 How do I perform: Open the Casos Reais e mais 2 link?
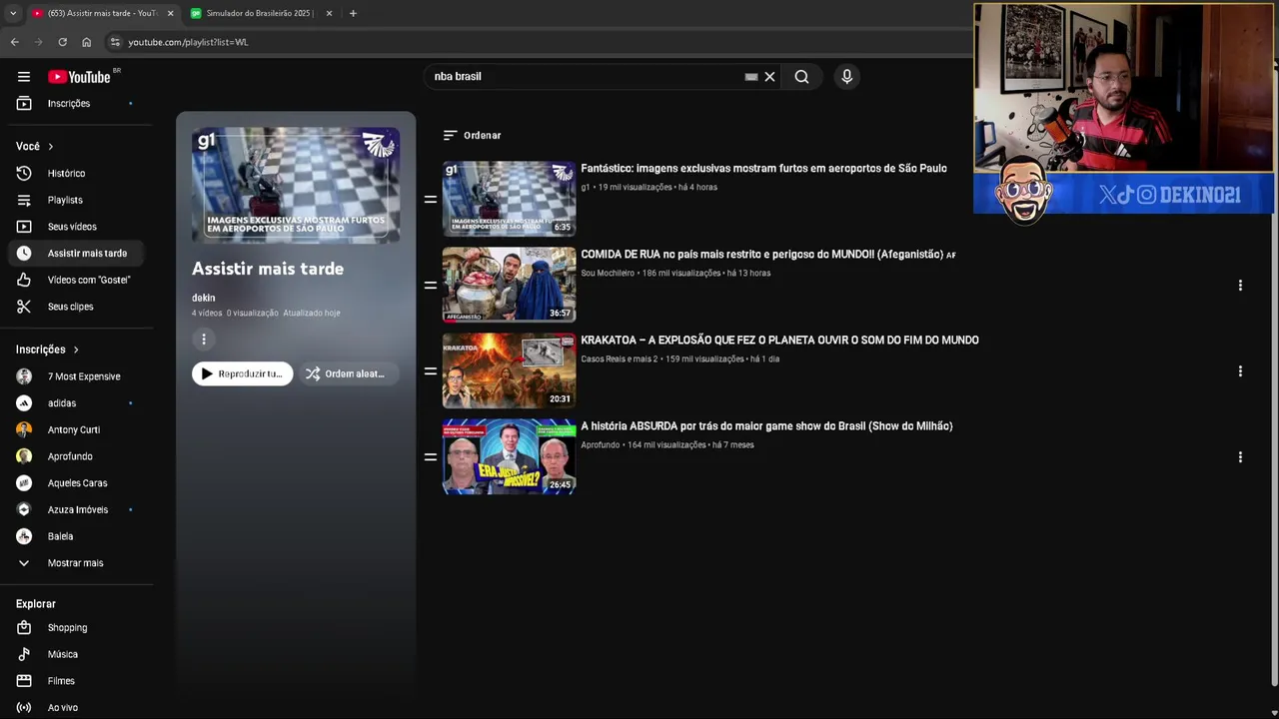[620, 359]
